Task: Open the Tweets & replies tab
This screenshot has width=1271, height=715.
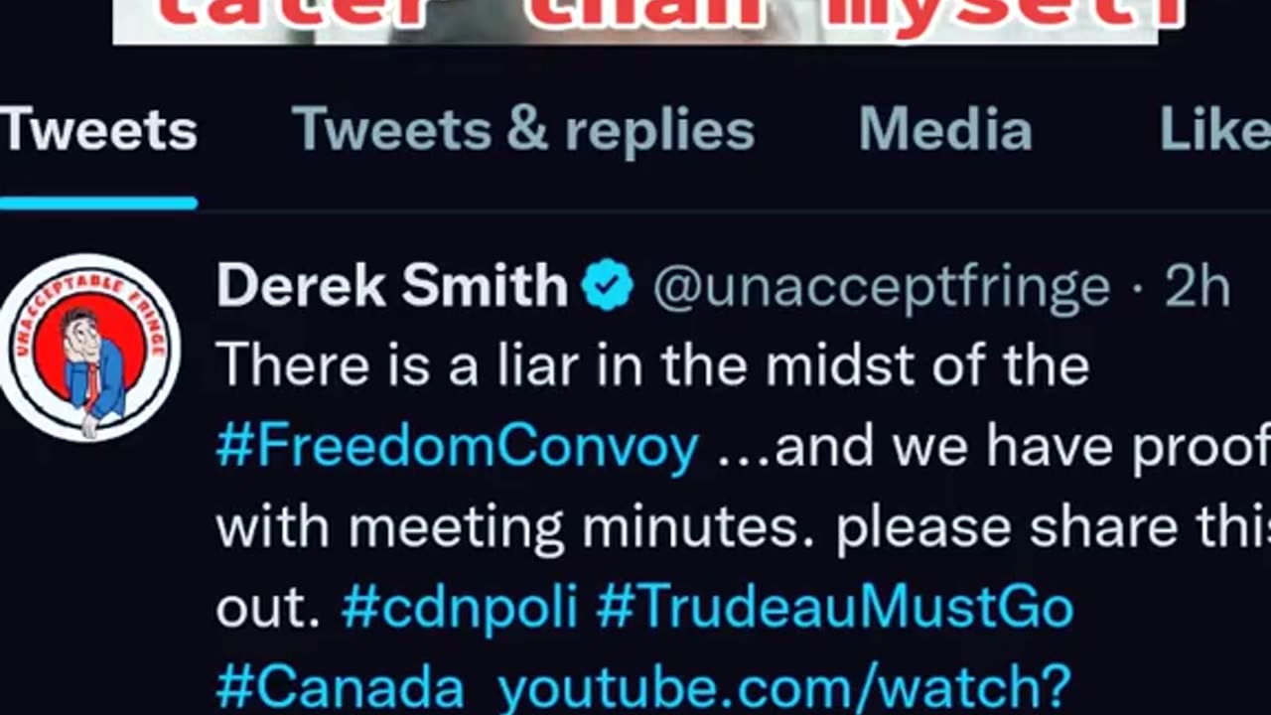Action: [523, 130]
